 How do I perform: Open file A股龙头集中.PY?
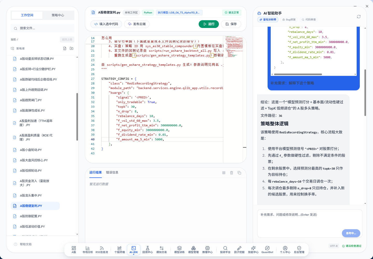(35, 196)
